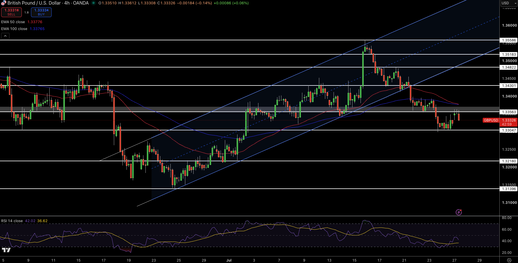Click the purple lightning bolt icon
The image size is (518, 263).
coord(459,212)
